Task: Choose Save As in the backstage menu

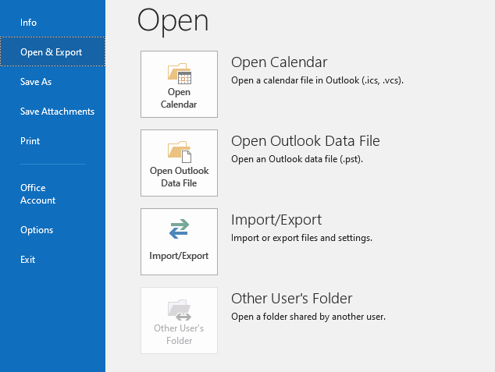Action: tap(36, 82)
